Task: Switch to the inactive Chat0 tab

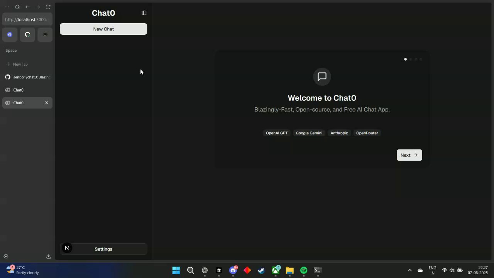Action: [27, 90]
